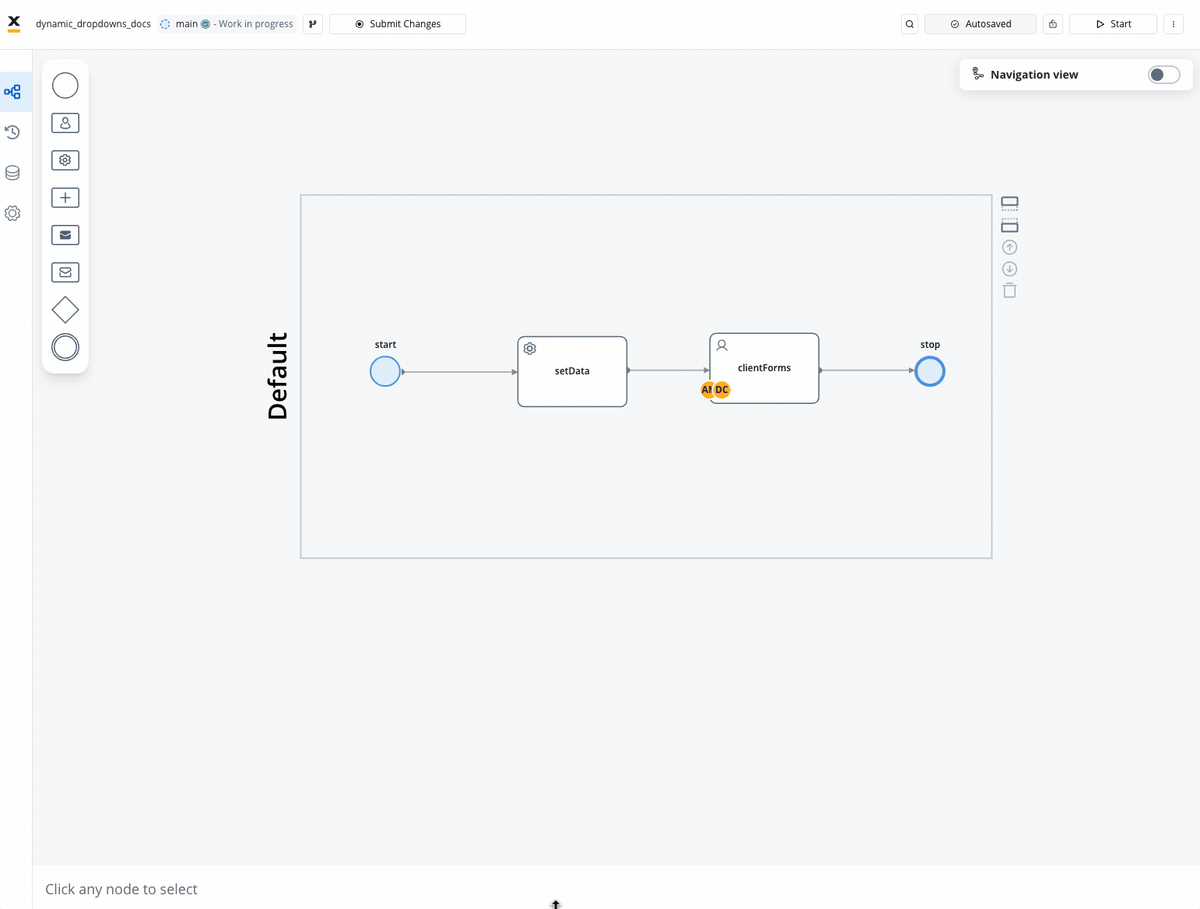The image size is (1200, 909).
Task: Move swimlane up arrow icon
Action: tap(1009, 247)
